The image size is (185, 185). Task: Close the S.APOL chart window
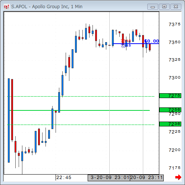[176, 7]
